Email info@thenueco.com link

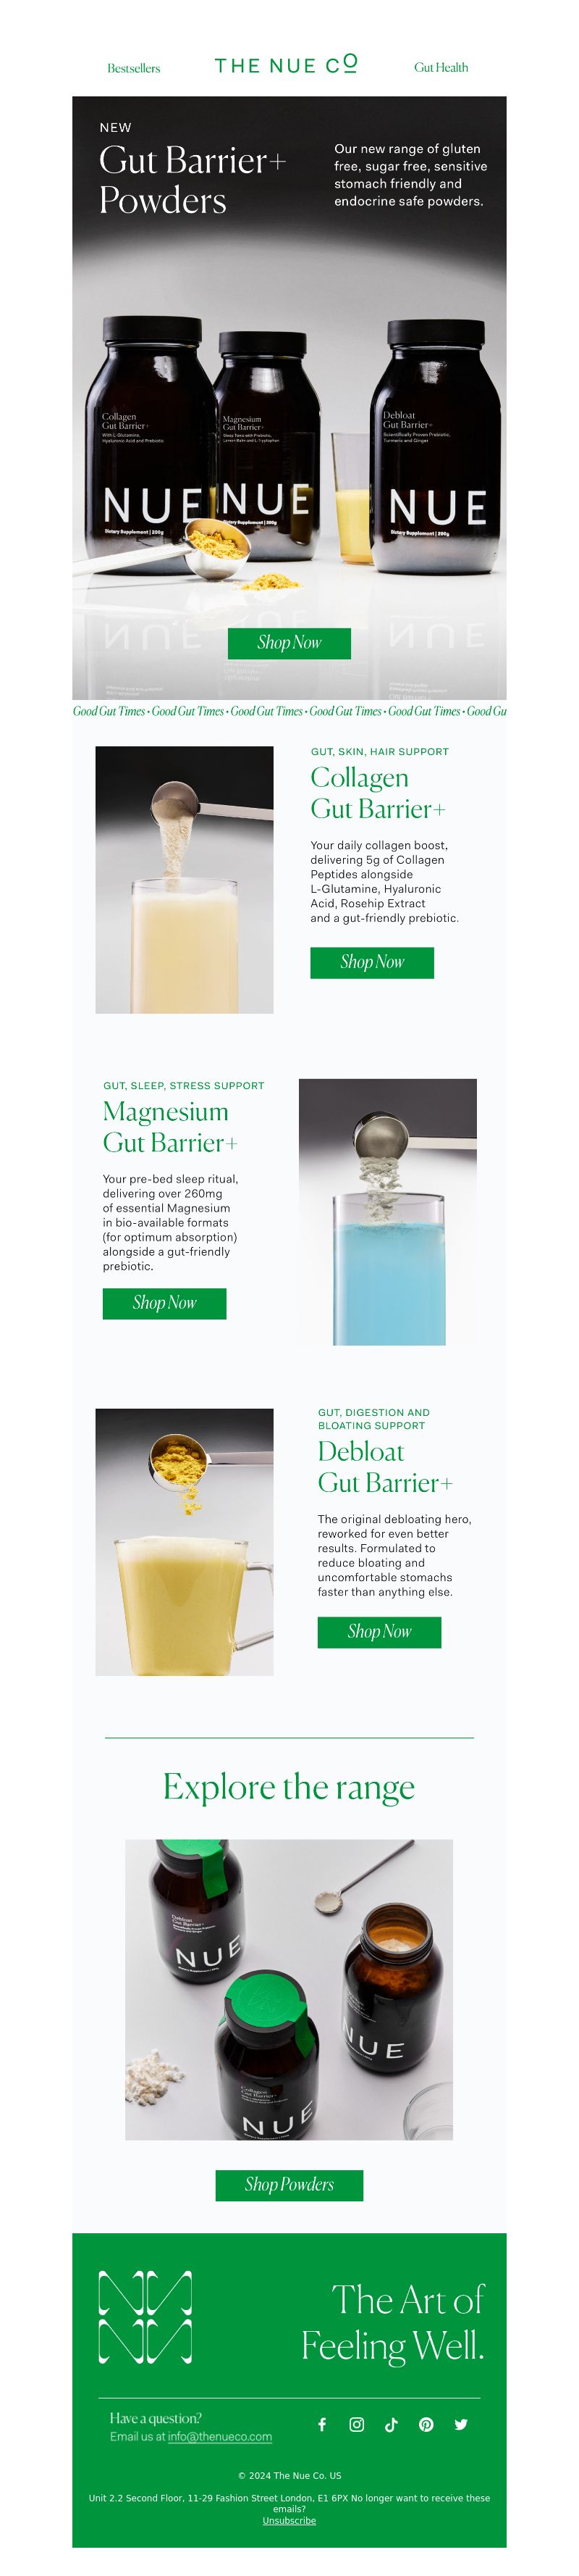tap(219, 2437)
